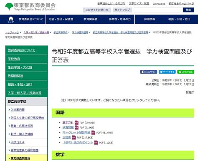This screenshot has width=198, height=161.
Task: Open the 音声読み上げ・ふりがな link
Action: click(111, 4)
